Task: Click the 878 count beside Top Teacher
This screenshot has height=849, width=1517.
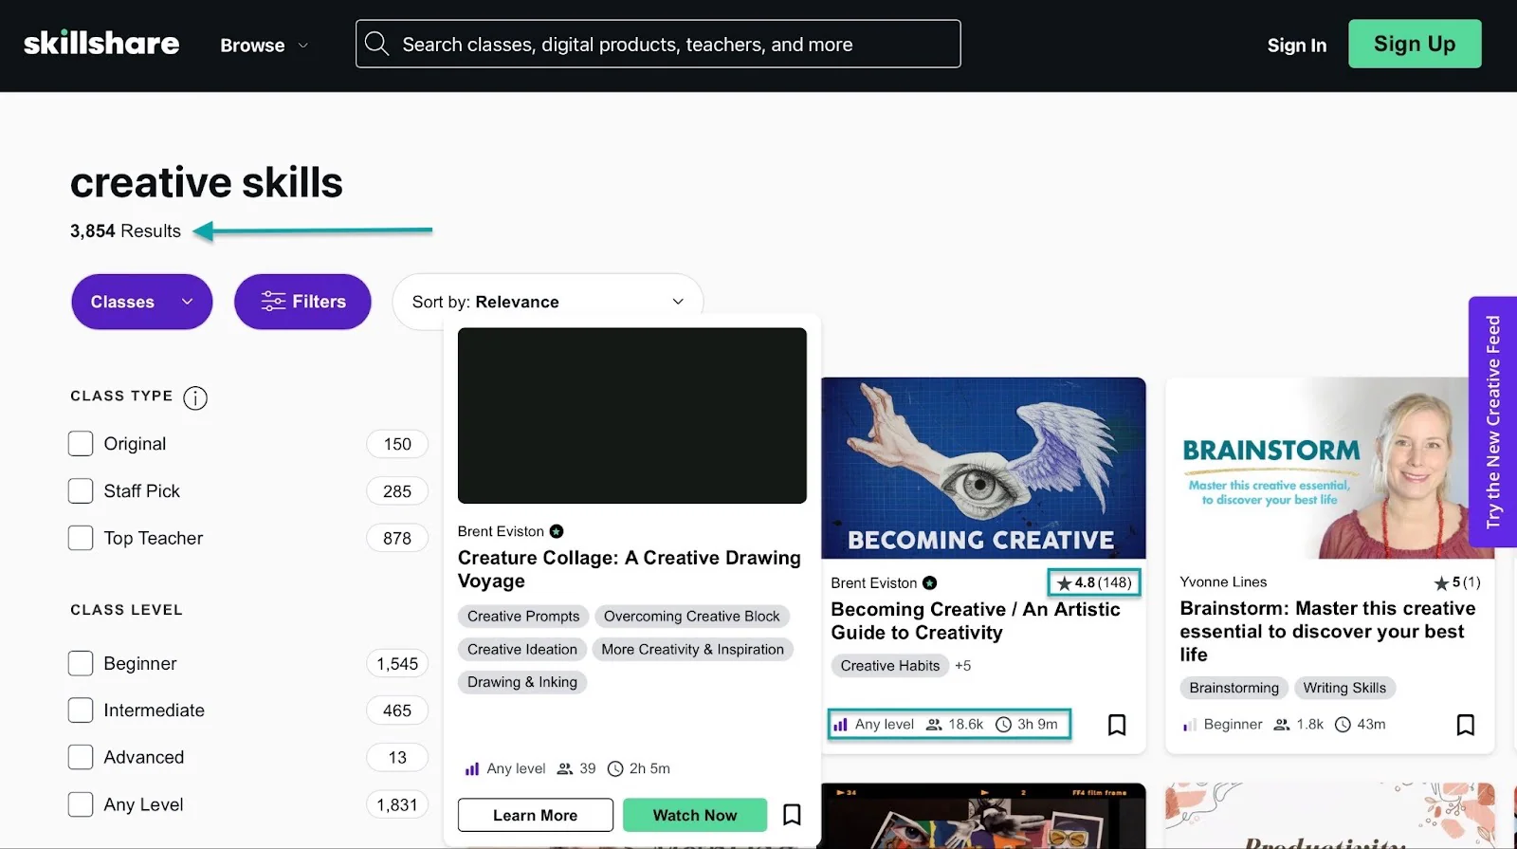Action: tap(397, 538)
